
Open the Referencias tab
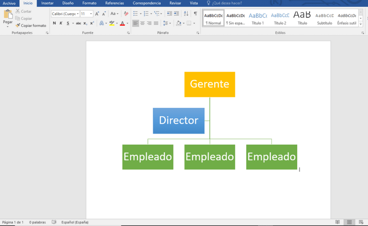pyautogui.click(x=115, y=3)
